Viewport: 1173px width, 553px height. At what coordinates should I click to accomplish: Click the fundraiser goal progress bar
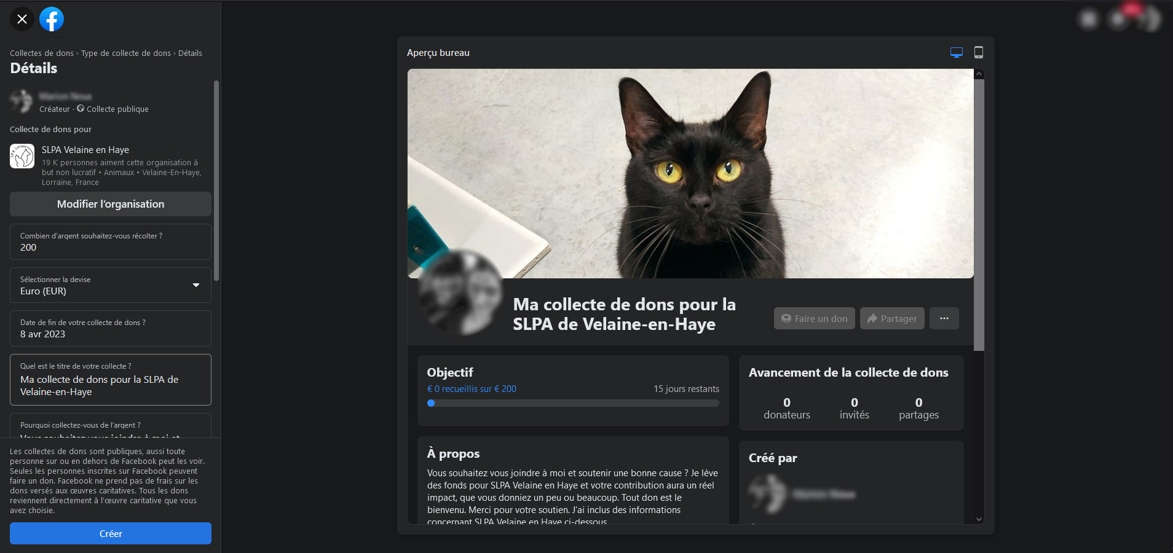coord(573,403)
